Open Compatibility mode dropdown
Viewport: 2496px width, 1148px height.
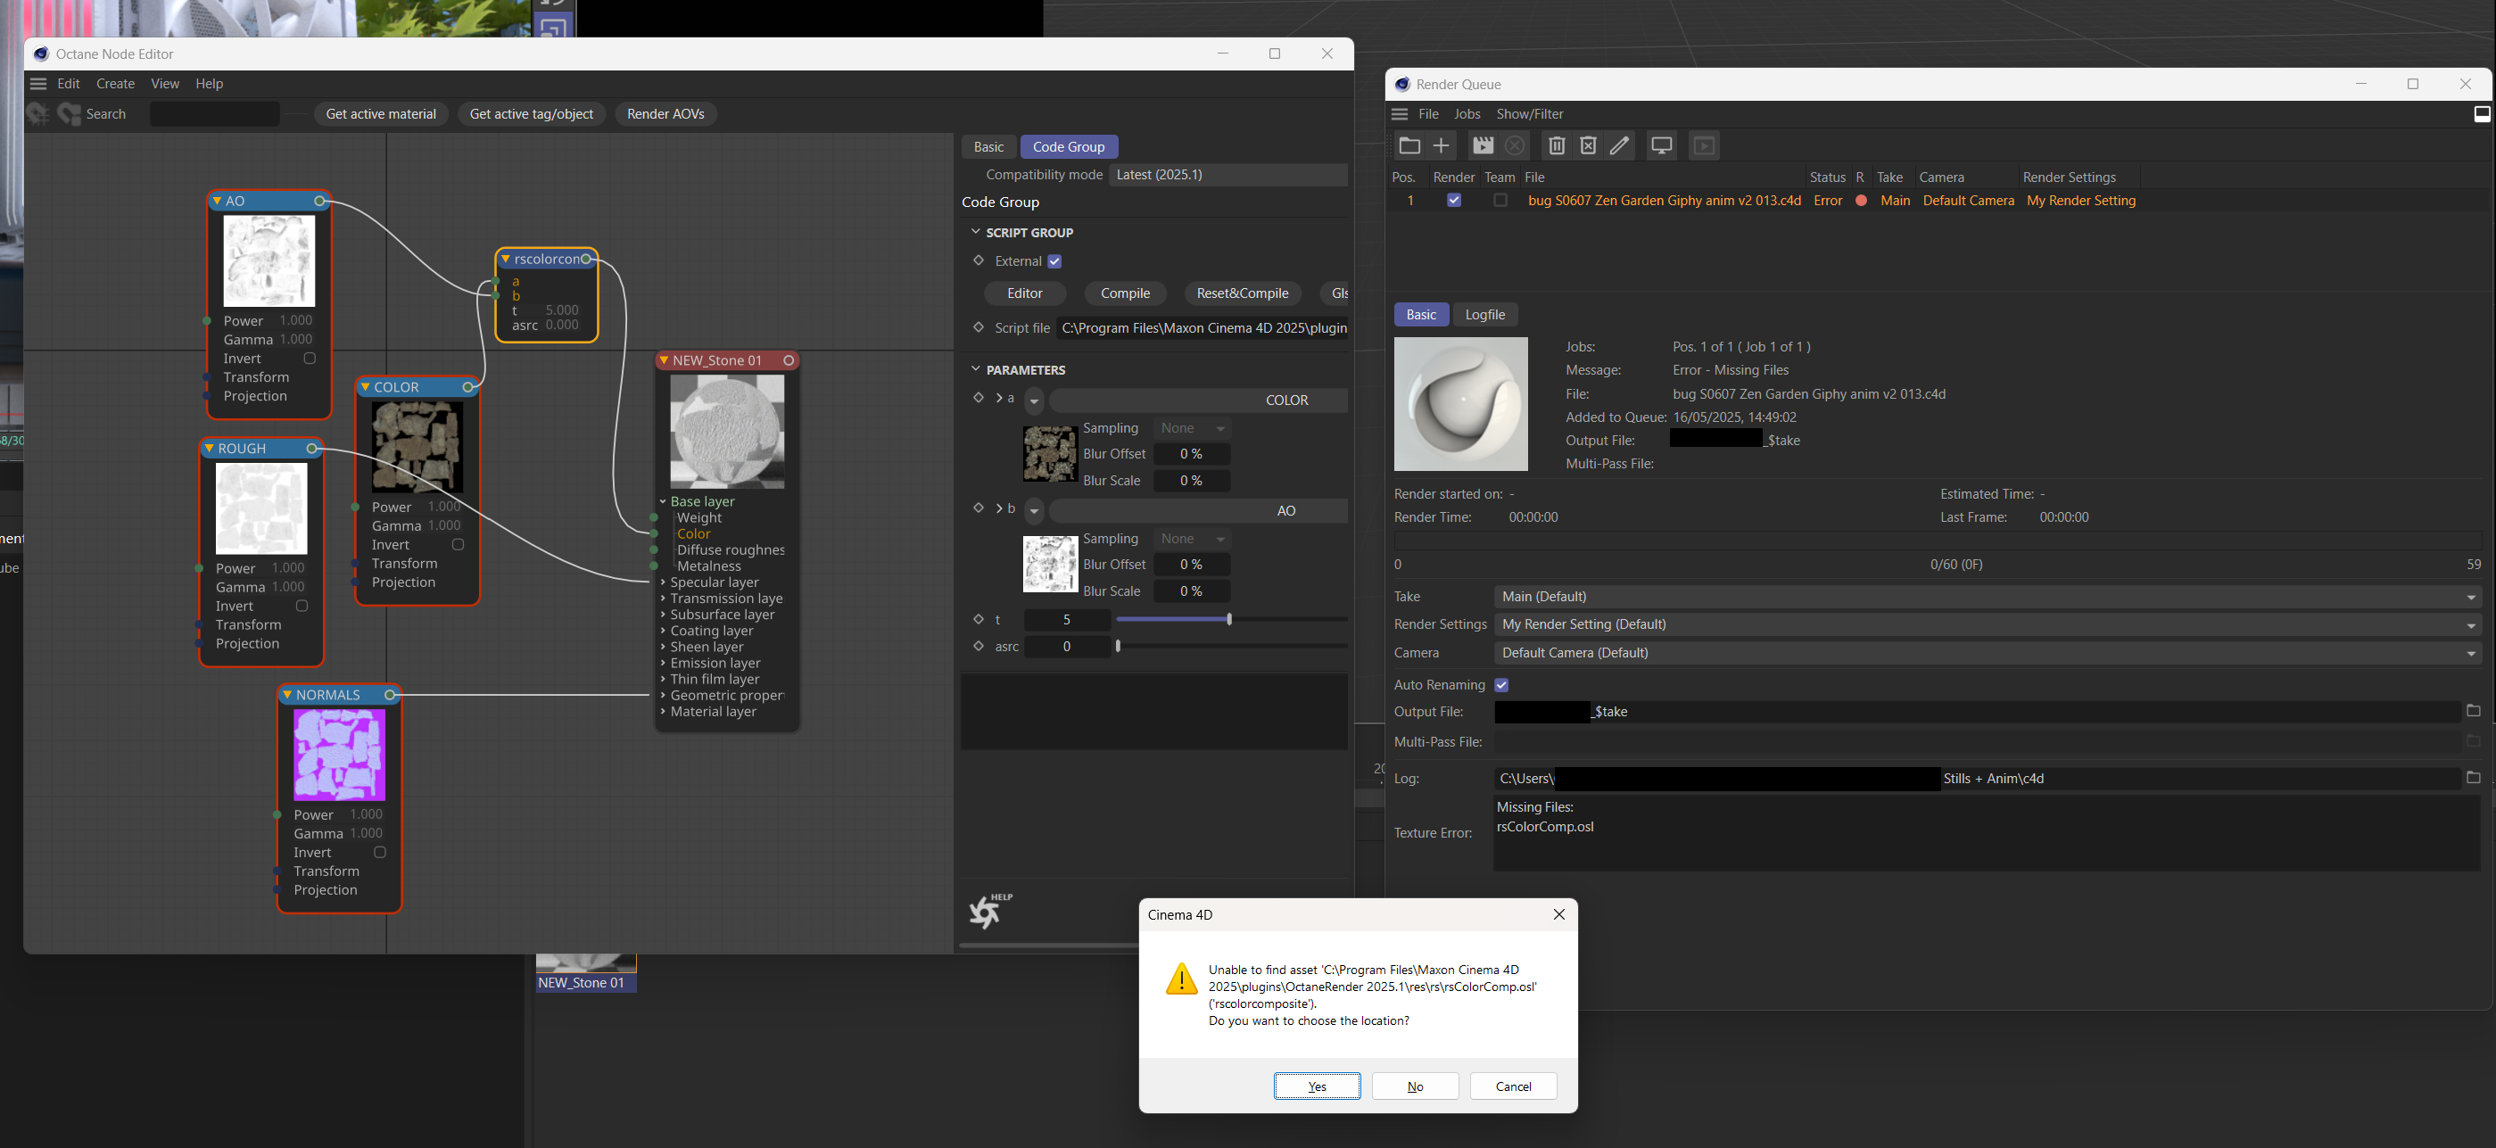(1227, 176)
